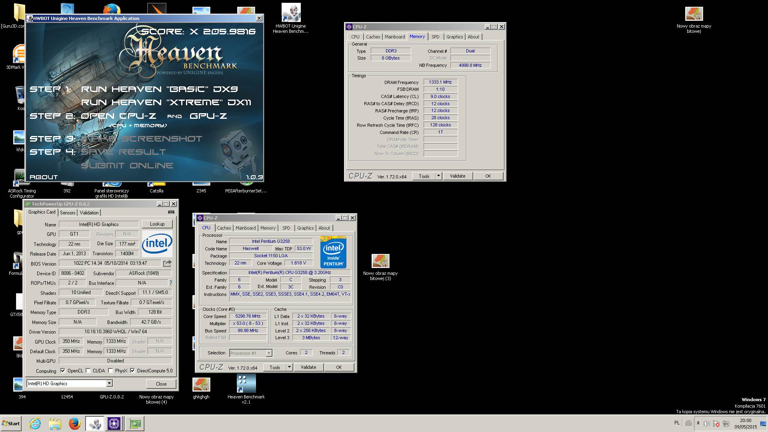Click the PL language indicator in taskbar

(677, 422)
